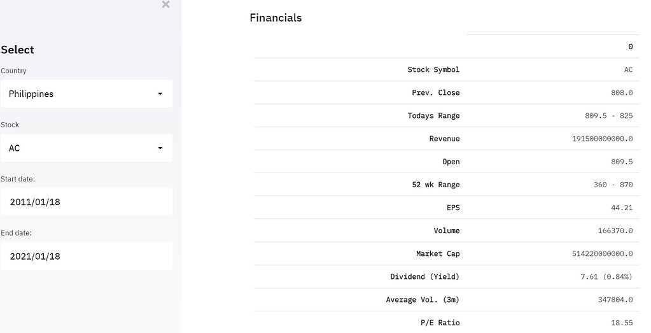Click the Average Vol. (3m) value
Screen dimensions: 651x333
point(615,299)
